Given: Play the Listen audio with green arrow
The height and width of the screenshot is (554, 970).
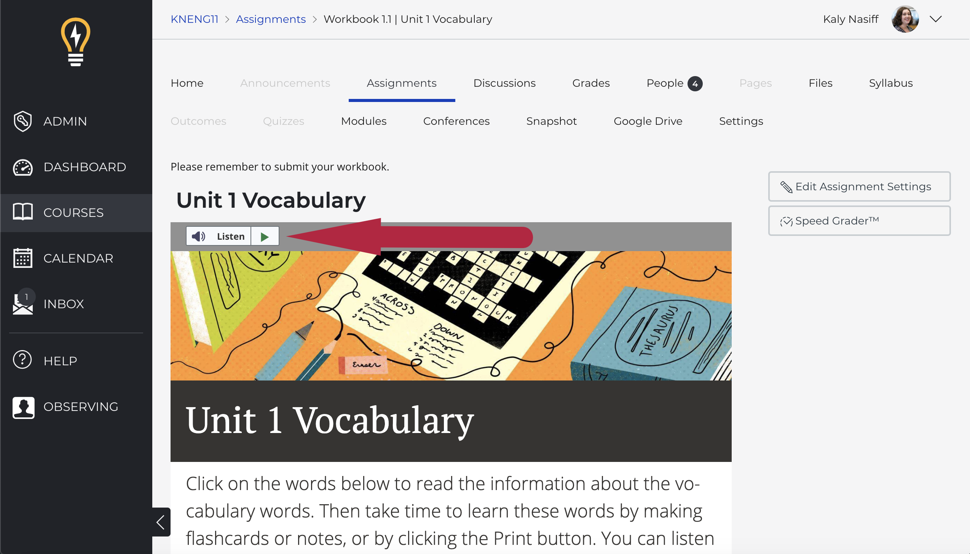Looking at the screenshot, I should (x=265, y=237).
